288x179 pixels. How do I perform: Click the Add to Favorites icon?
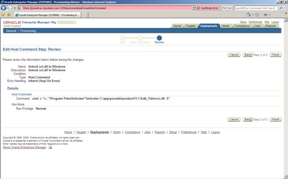(x=9, y=15)
